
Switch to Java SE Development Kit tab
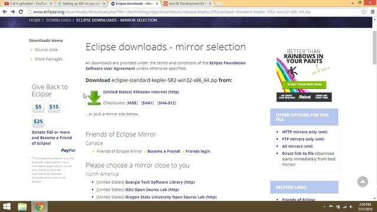click(187, 4)
